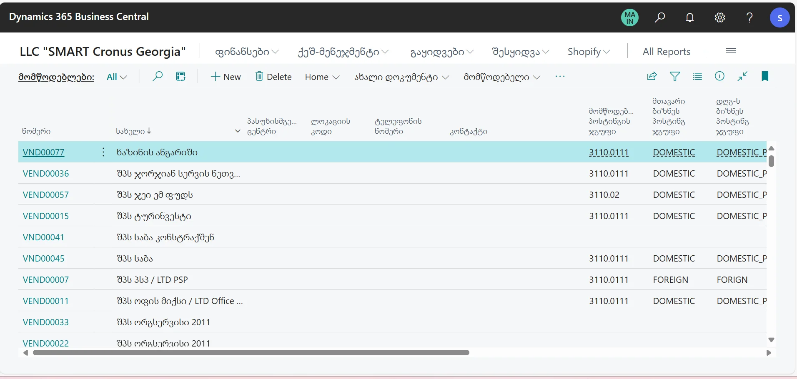Image resolution: width=797 pixels, height=379 pixels.
Task: Collapse the page with the arrows icon
Action: (742, 76)
